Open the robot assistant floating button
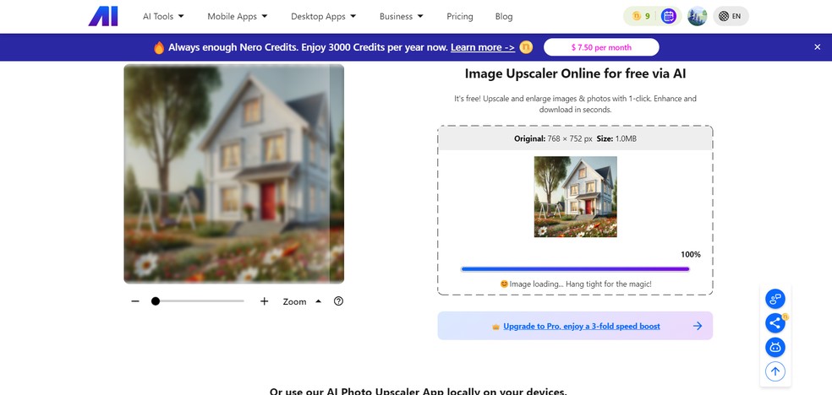Viewport: 832px width, 395px height. [775, 348]
